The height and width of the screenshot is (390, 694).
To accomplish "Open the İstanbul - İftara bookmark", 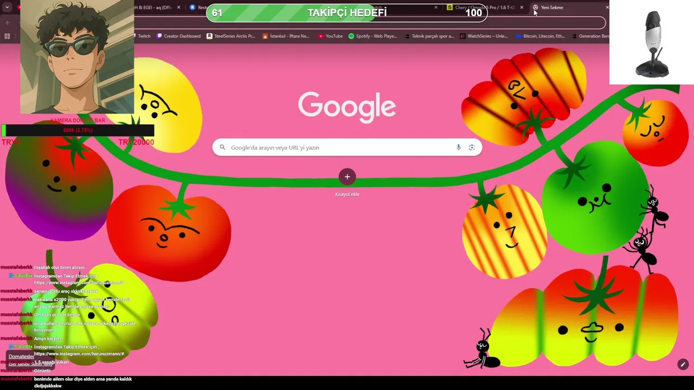I will point(286,36).
